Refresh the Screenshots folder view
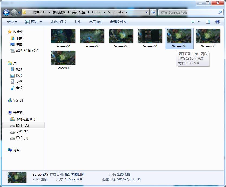Viewport: 226px width, 187px height. (153, 12)
